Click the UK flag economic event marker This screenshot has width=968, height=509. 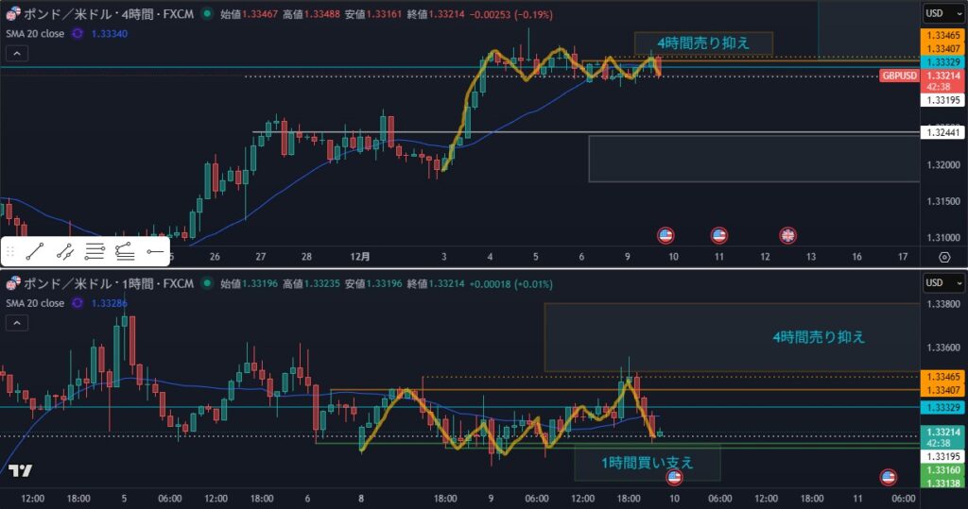point(787,234)
